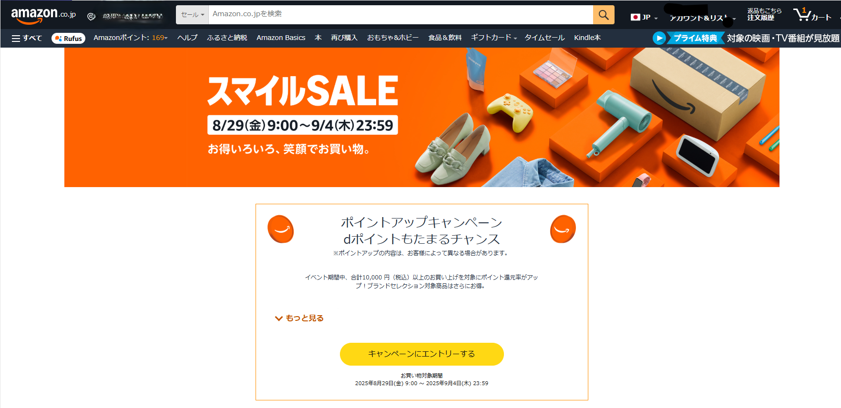Image resolution: width=841 pixels, height=408 pixels.
Task: Open the shopping cart icon
Action: pyautogui.click(x=812, y=15)
